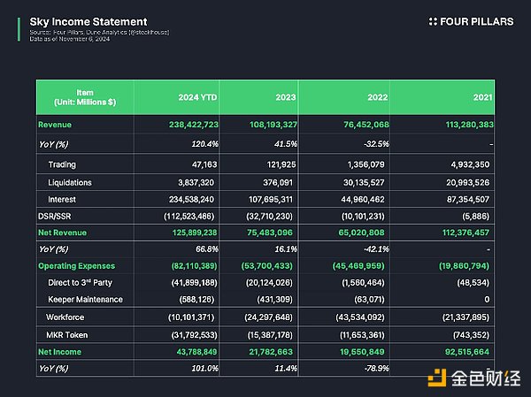Click the FOUR PILLARS brand text
This screenshot has height=397, width=531.
tap(476, 21)
